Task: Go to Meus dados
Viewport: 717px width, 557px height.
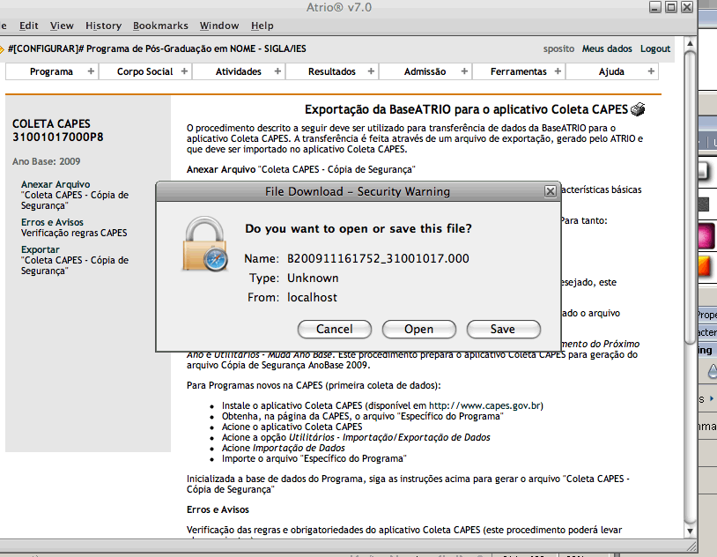Action: (607, 48)
